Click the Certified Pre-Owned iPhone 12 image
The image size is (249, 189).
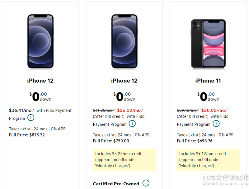[124, 42]
